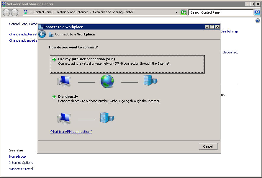Click the network icon in address bar
This screenshot has height=178, width=262.
click(26, 12)
